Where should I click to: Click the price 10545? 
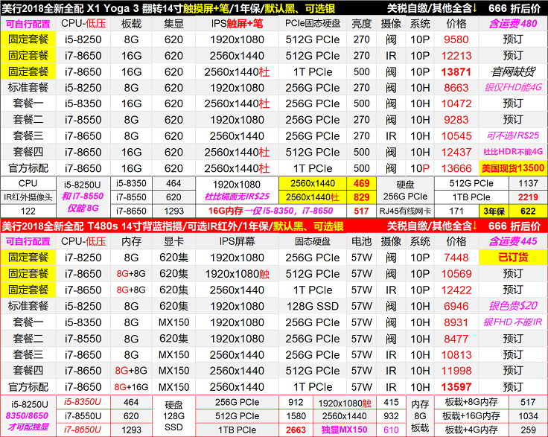click(x=456, y=136)
